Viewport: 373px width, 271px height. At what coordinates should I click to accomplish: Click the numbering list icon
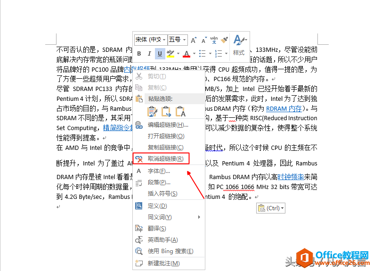point(219,54)
